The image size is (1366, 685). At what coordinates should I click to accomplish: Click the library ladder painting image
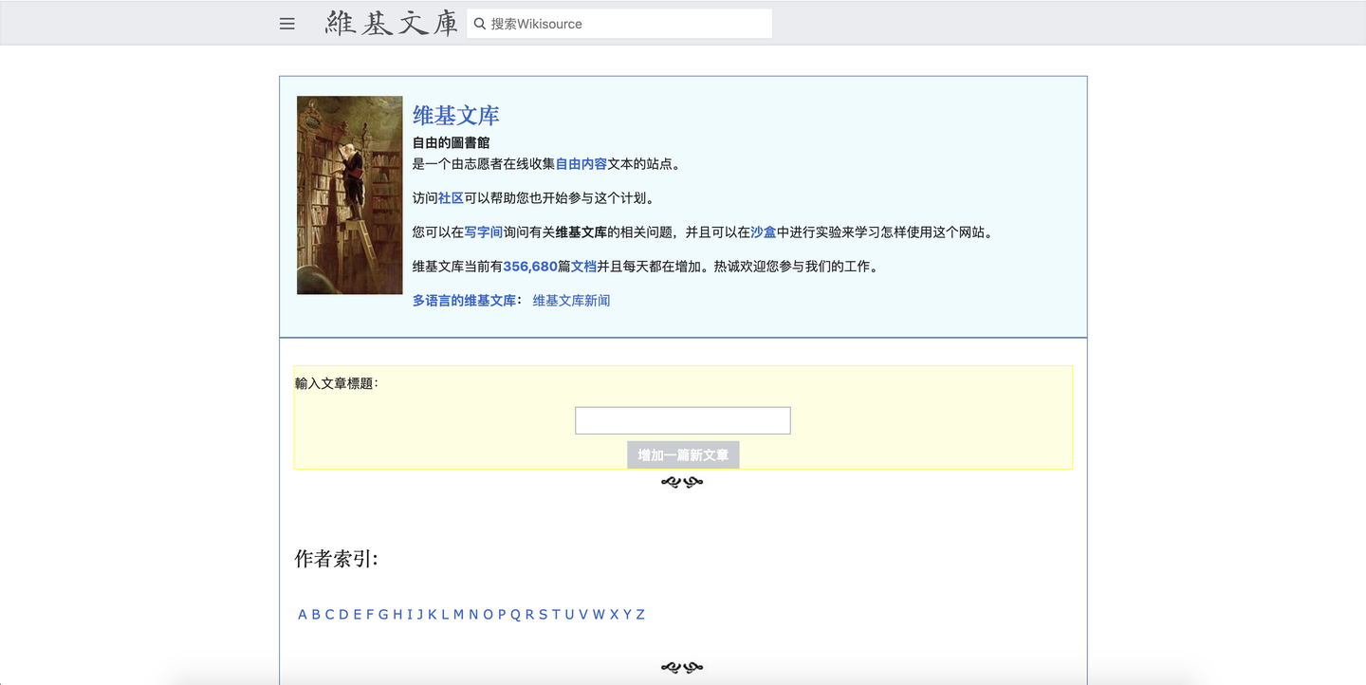click(349, 194)
